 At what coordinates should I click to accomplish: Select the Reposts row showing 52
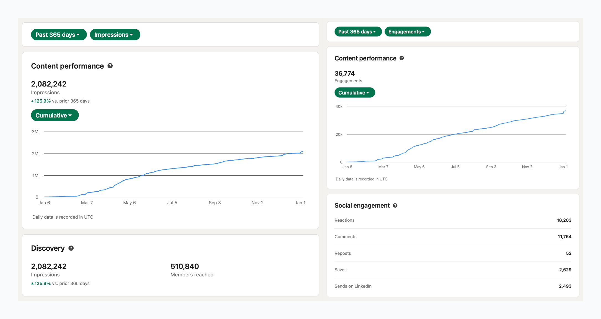[x=453, y=253]
